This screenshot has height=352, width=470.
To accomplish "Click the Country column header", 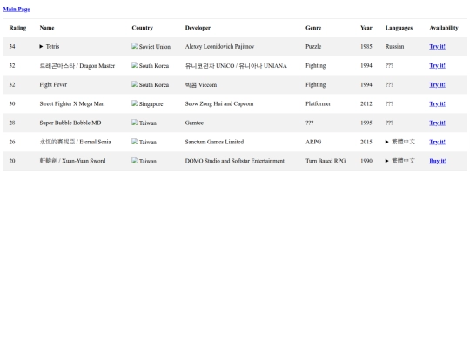I will pos(143,28).
